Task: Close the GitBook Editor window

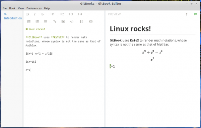Action: click(x=196, y=4)
